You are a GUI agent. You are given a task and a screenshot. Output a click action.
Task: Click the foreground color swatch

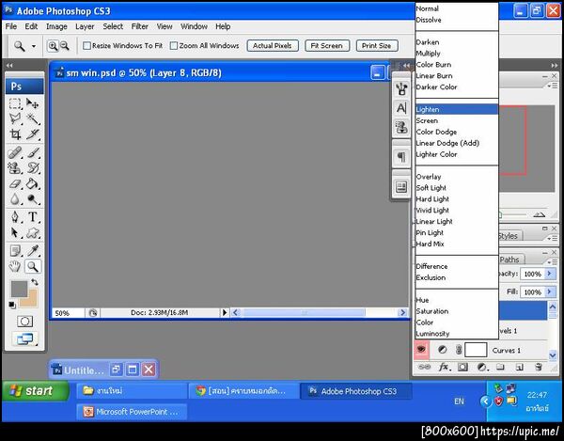[19, 290]
